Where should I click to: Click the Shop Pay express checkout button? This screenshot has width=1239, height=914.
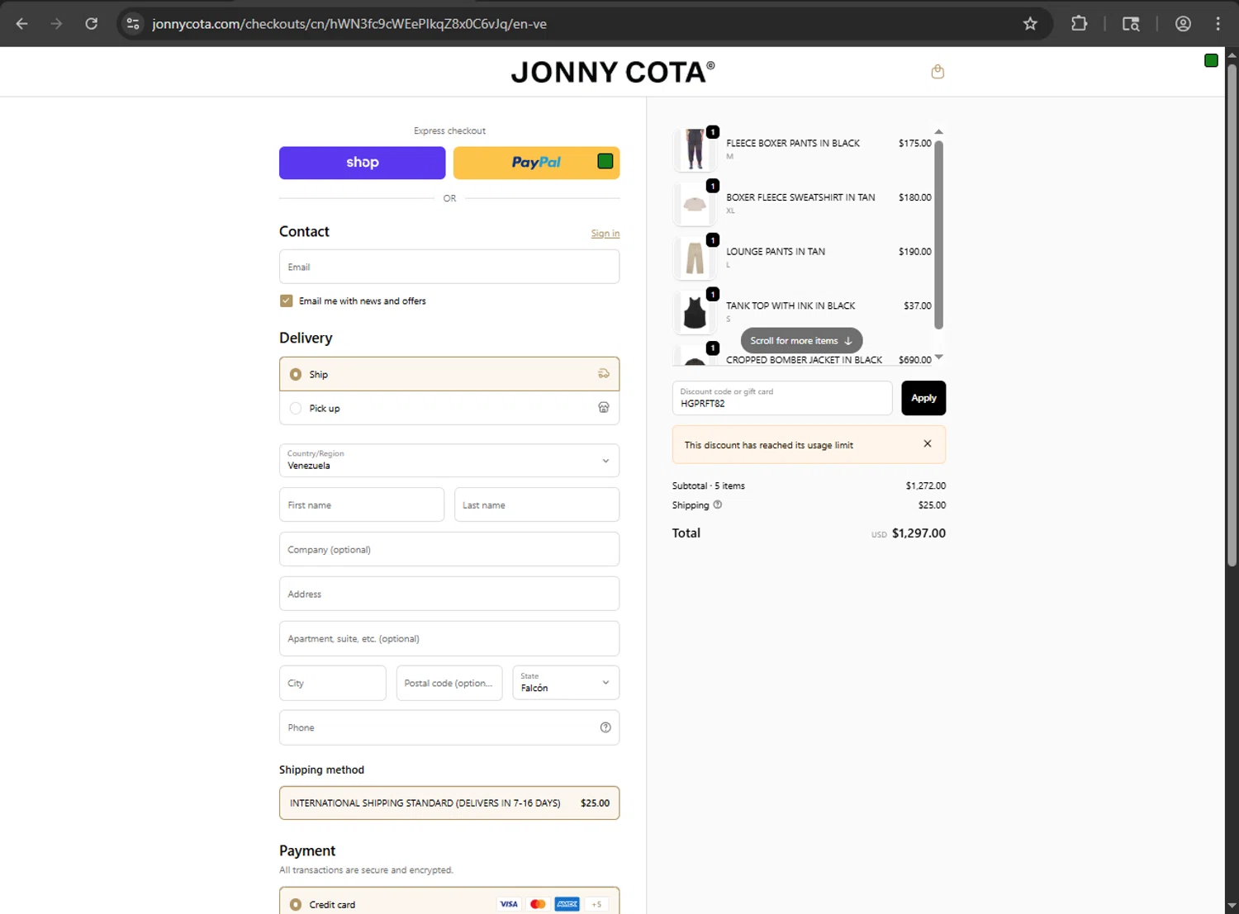(x=363, y=163)
